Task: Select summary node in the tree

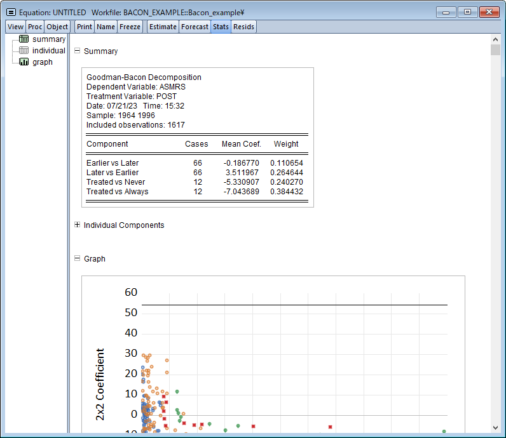Action: tap(49, 39)
